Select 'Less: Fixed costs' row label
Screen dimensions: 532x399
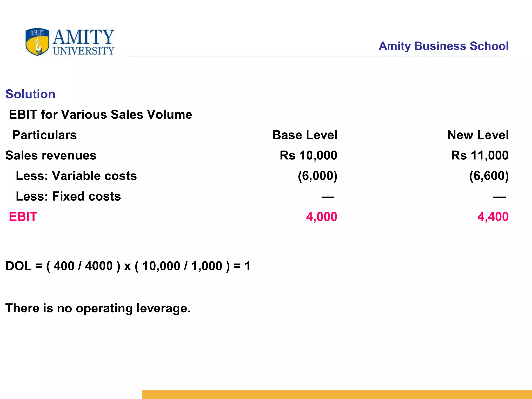pos(68,196)
